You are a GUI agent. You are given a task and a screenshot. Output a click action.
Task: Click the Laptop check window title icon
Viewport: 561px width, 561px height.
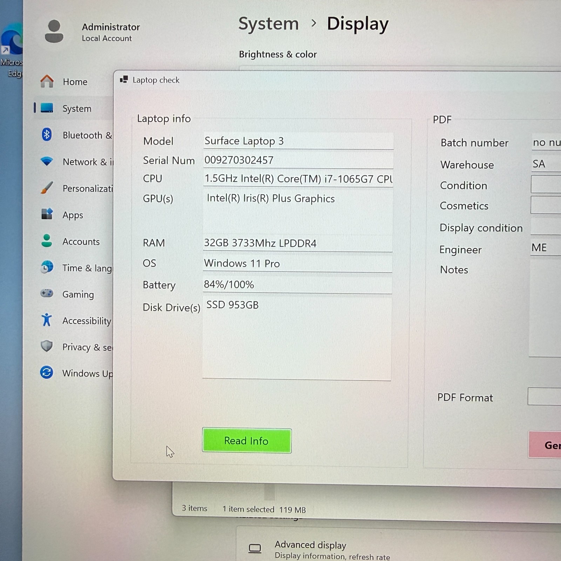(124, 80)
